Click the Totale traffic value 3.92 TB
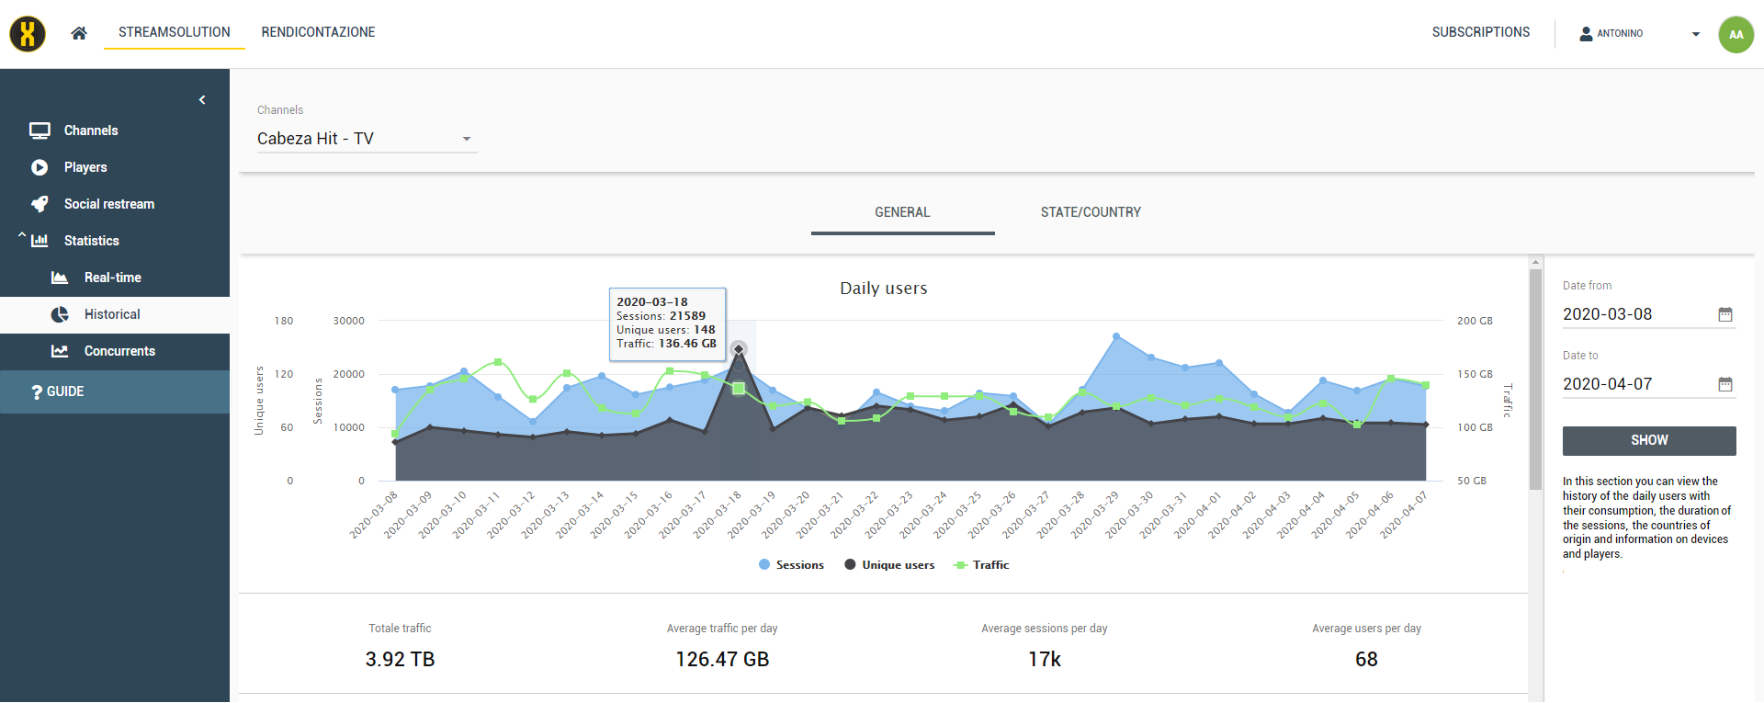The height and width of the screenshot is (703, 1764). pyautogui.click(x=400, y=660)
